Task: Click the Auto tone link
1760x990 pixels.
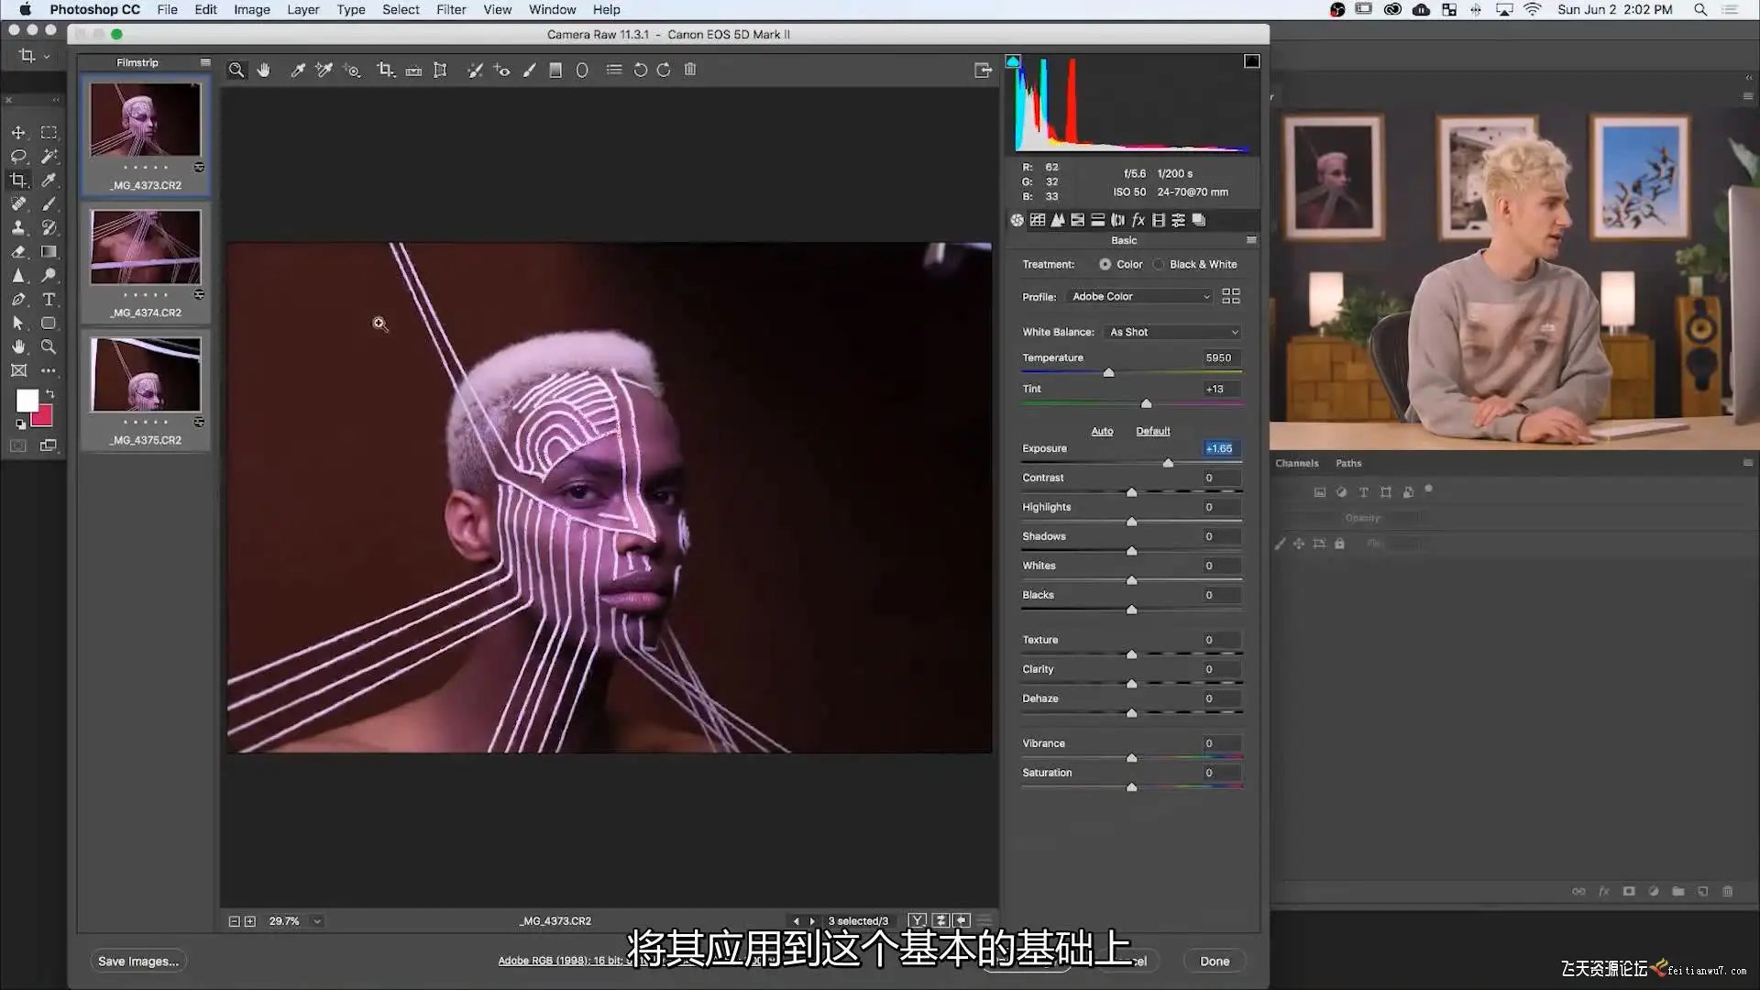Action: tap(1102, 431)
